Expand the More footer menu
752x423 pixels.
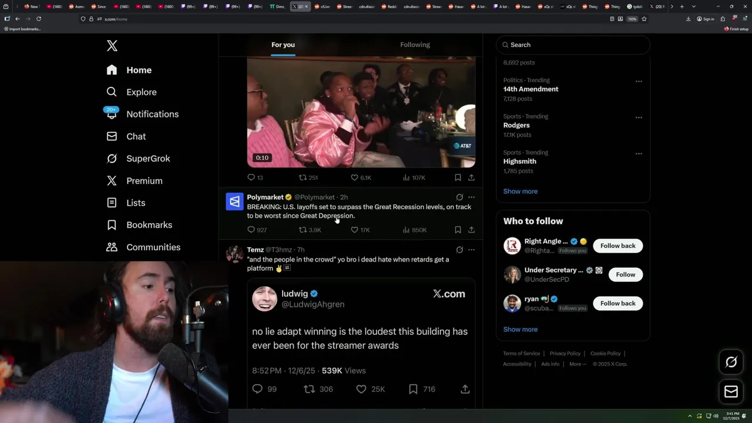pos(577,364)
